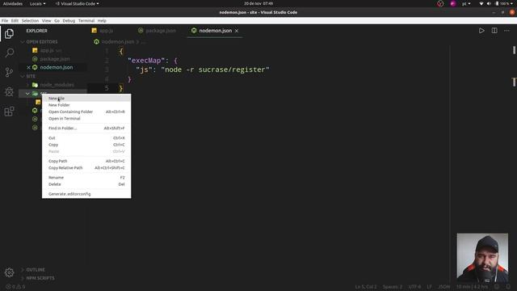Click the "execMap" key in the editor

[x=146, y=61]
